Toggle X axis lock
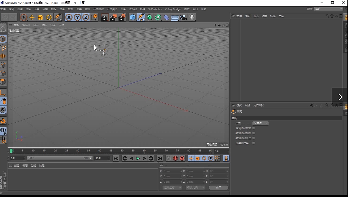This screenshot has width=348, height=197. pos(69,17)
